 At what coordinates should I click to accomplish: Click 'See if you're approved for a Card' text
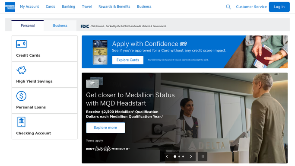(169, 51)
